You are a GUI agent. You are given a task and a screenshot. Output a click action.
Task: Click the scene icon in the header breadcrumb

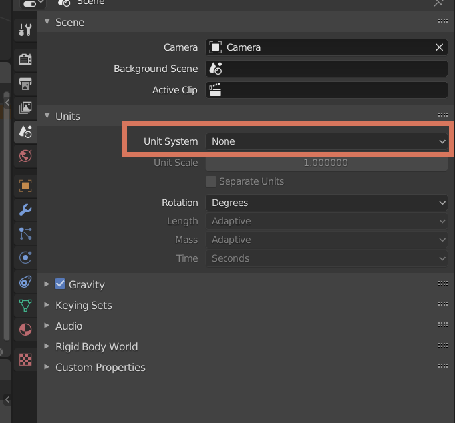(x=64, y=3)
